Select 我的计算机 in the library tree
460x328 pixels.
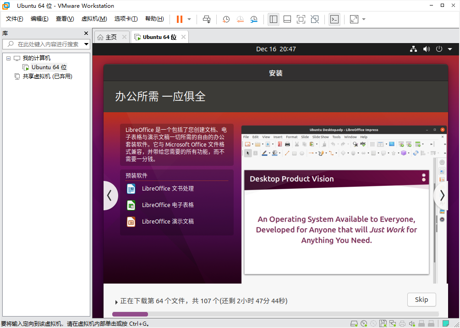point(36,58)
